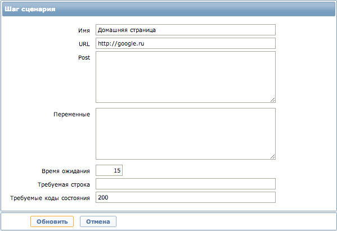Click the Имя input field
Viewport: 337px width, 231px height.
tap(186, 30)
